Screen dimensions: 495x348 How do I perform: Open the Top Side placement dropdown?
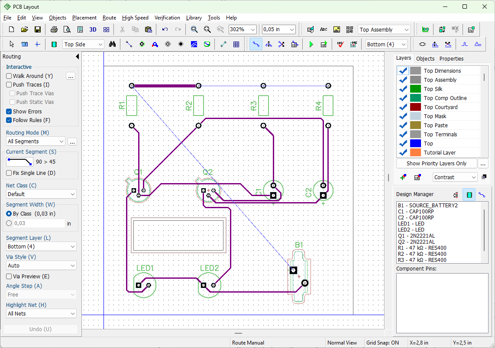(x=83, y=44)
